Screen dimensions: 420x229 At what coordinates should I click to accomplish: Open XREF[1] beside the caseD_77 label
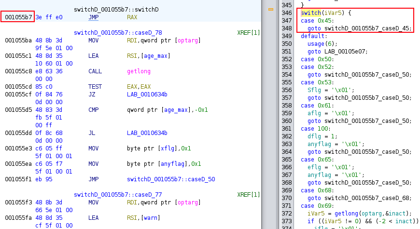point(249,195)
